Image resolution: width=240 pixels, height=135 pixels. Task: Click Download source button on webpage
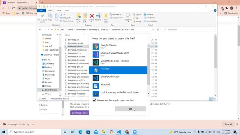pyautogui.click(x=79, y=113)
